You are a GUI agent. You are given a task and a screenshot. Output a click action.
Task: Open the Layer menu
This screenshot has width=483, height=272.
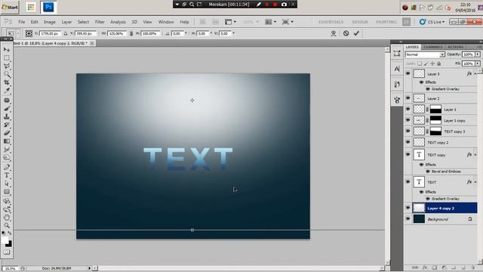coord(66,22)
